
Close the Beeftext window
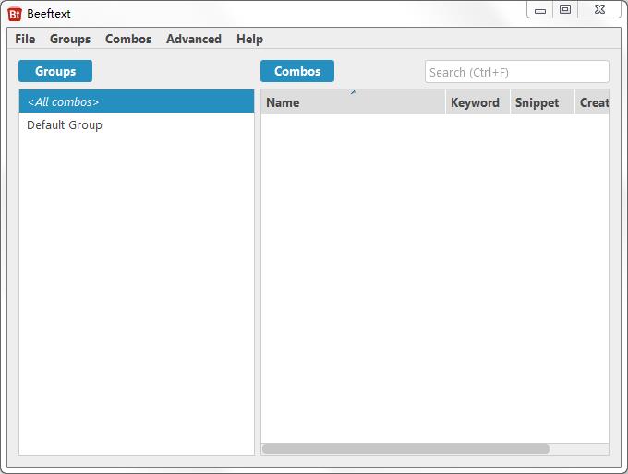point(599,9)
